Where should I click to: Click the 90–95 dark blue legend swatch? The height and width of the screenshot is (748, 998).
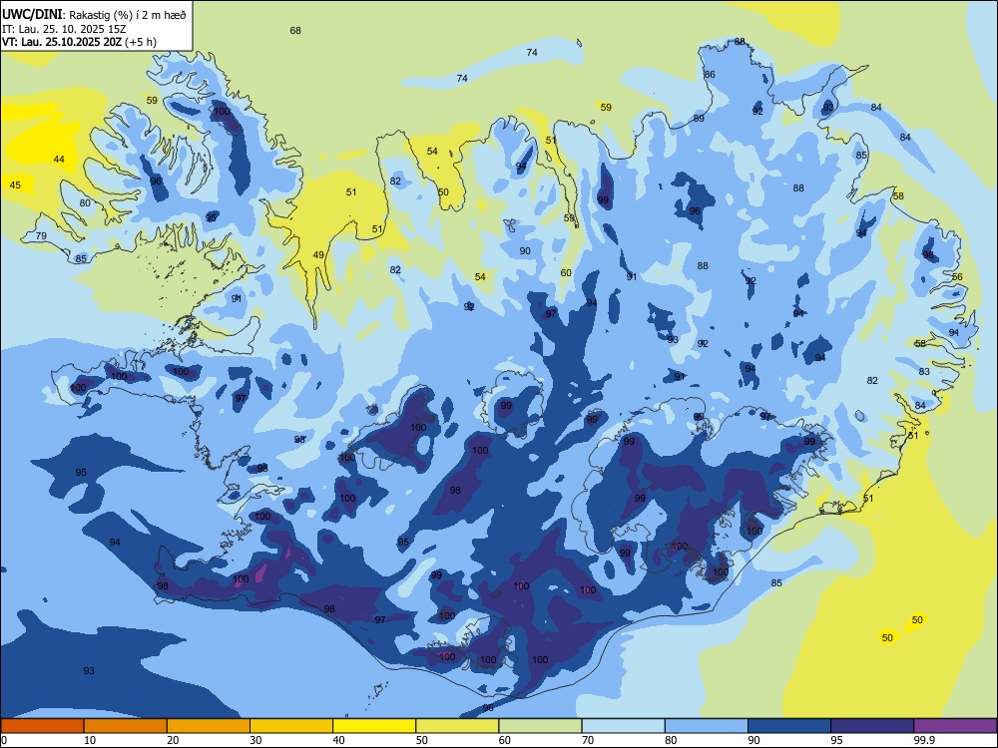pyautogui.click(x=789, y=726)
